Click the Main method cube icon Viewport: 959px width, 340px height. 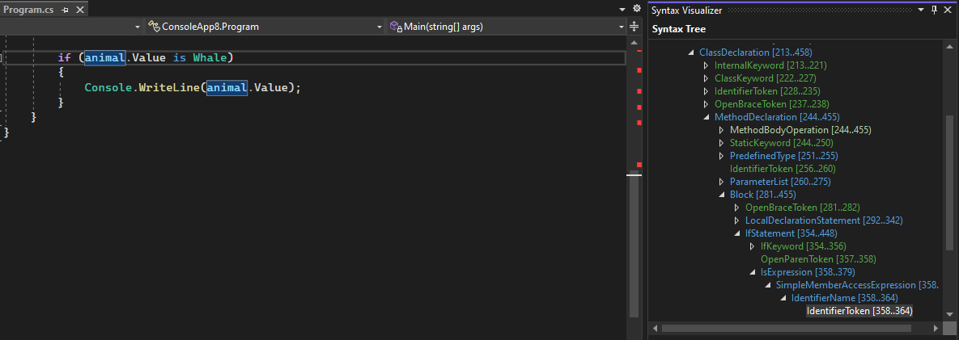pos(396,27)
